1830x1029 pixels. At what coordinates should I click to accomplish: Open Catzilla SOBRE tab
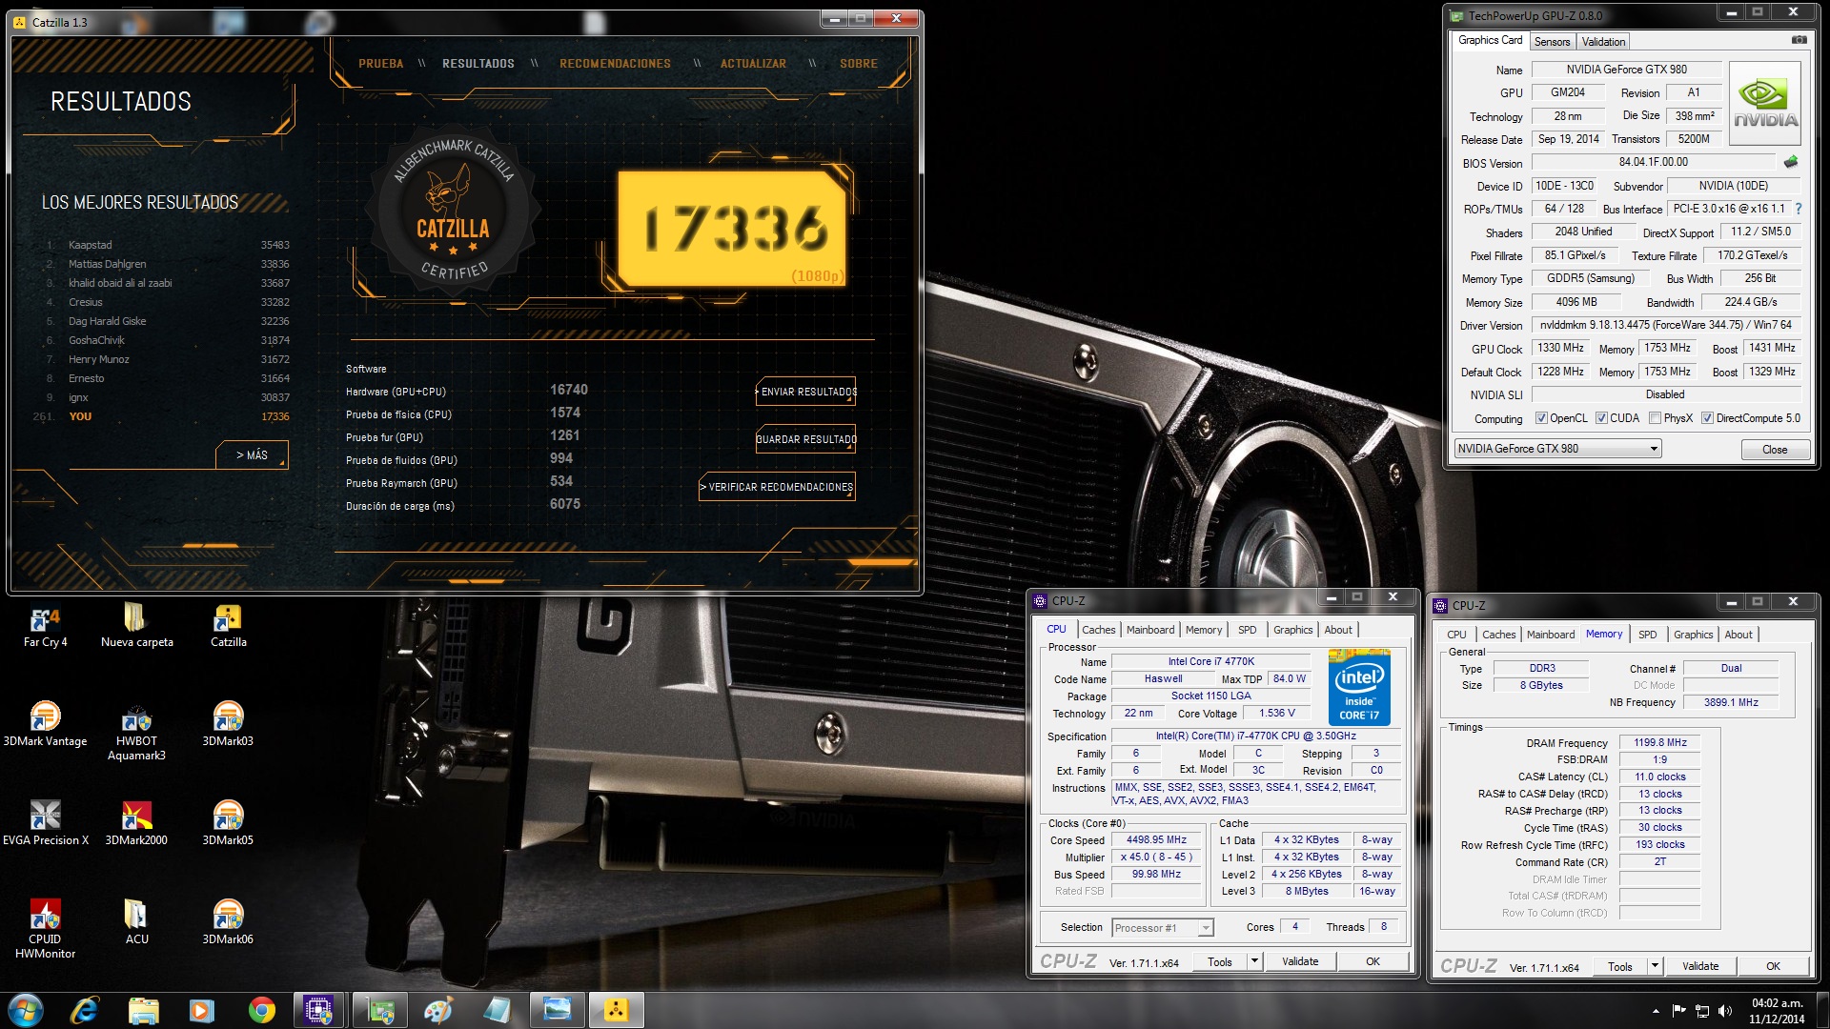coord(858,64)
